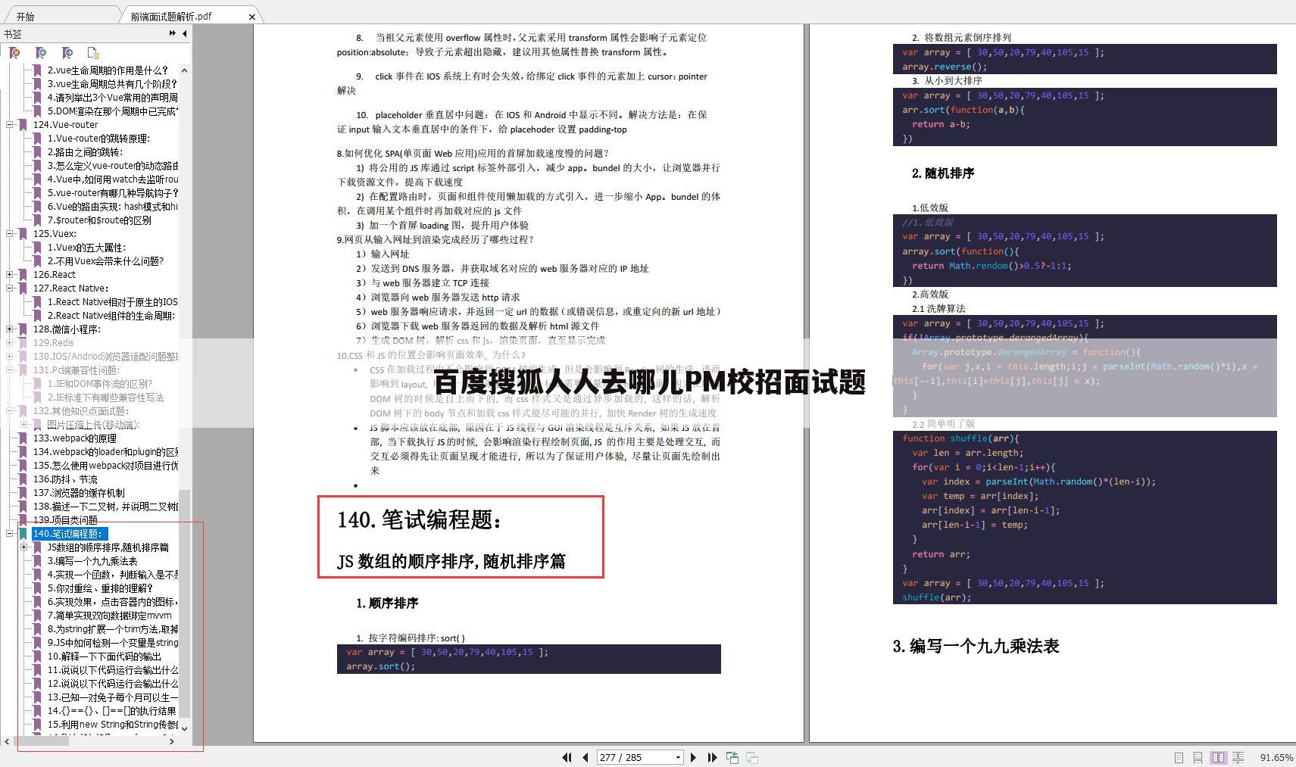The height and width of the screenshot is (767, 1296).
Task: Collapse the 124.Vue-router bookmark node
Action: (10, 125)
